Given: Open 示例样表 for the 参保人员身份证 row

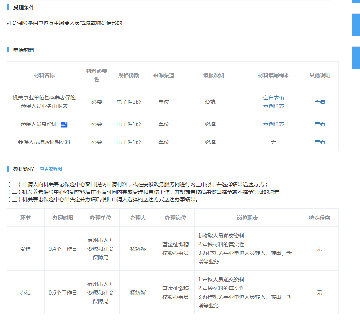Looking at the screenshot, I should pyautogui.click(x=273, y=124).
